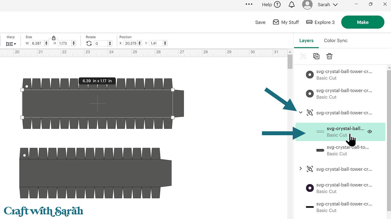Click the purple circle layer color thumbnail
The width and height of the screenshot is (391, 219).
(310, 188)
